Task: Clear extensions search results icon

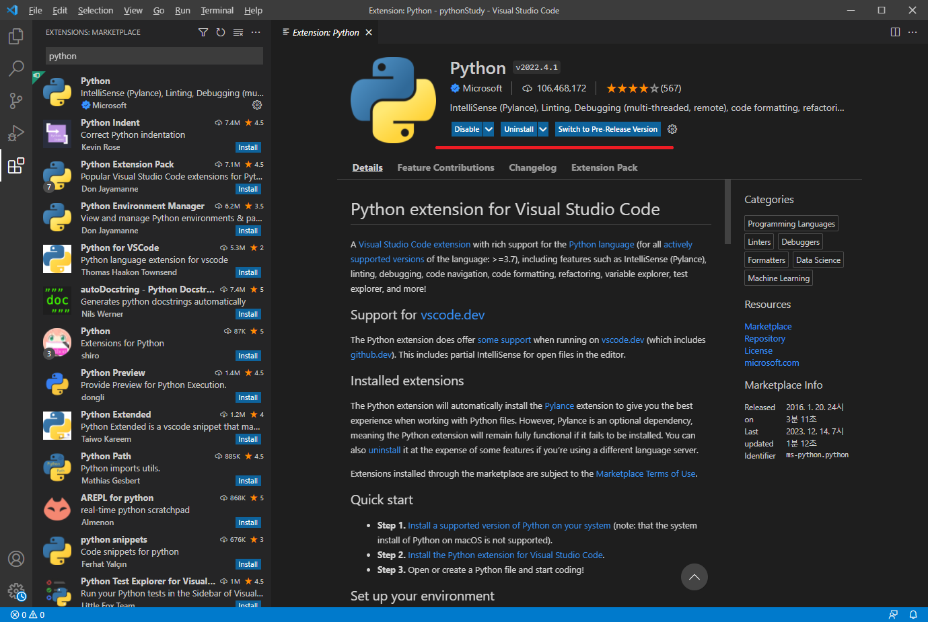Action: point(238,32)
